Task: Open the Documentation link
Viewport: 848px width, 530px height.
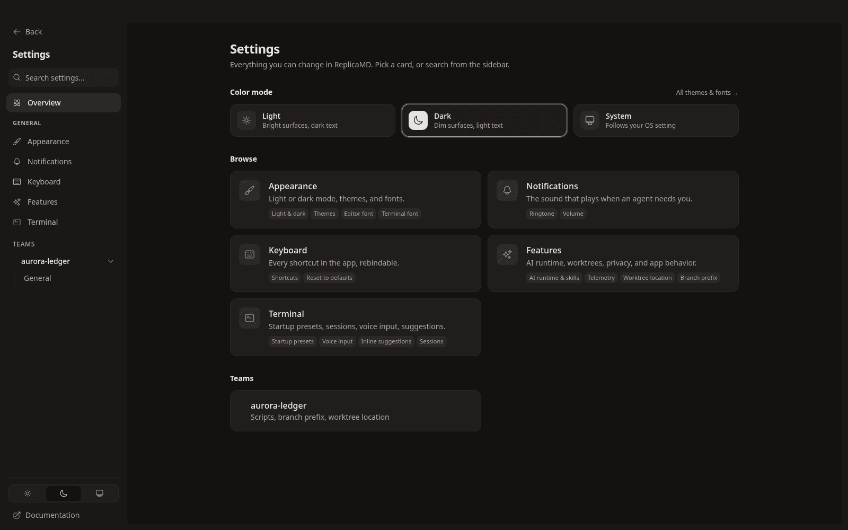Action: (x=47, y=515)
